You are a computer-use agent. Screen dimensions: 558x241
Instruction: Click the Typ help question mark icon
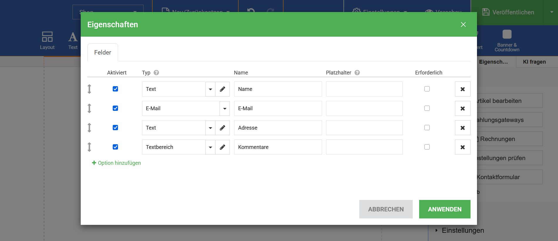(x=156, y=73)
